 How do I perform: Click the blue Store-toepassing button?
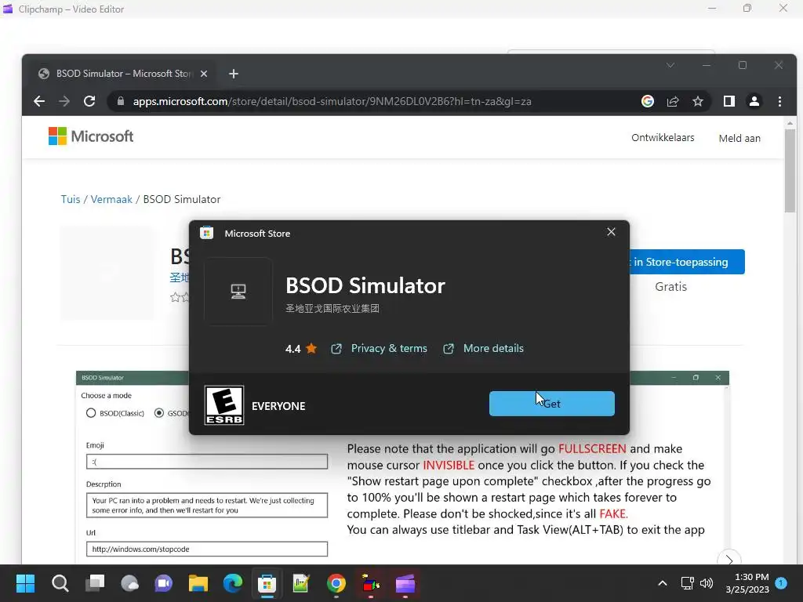(686, 262)
